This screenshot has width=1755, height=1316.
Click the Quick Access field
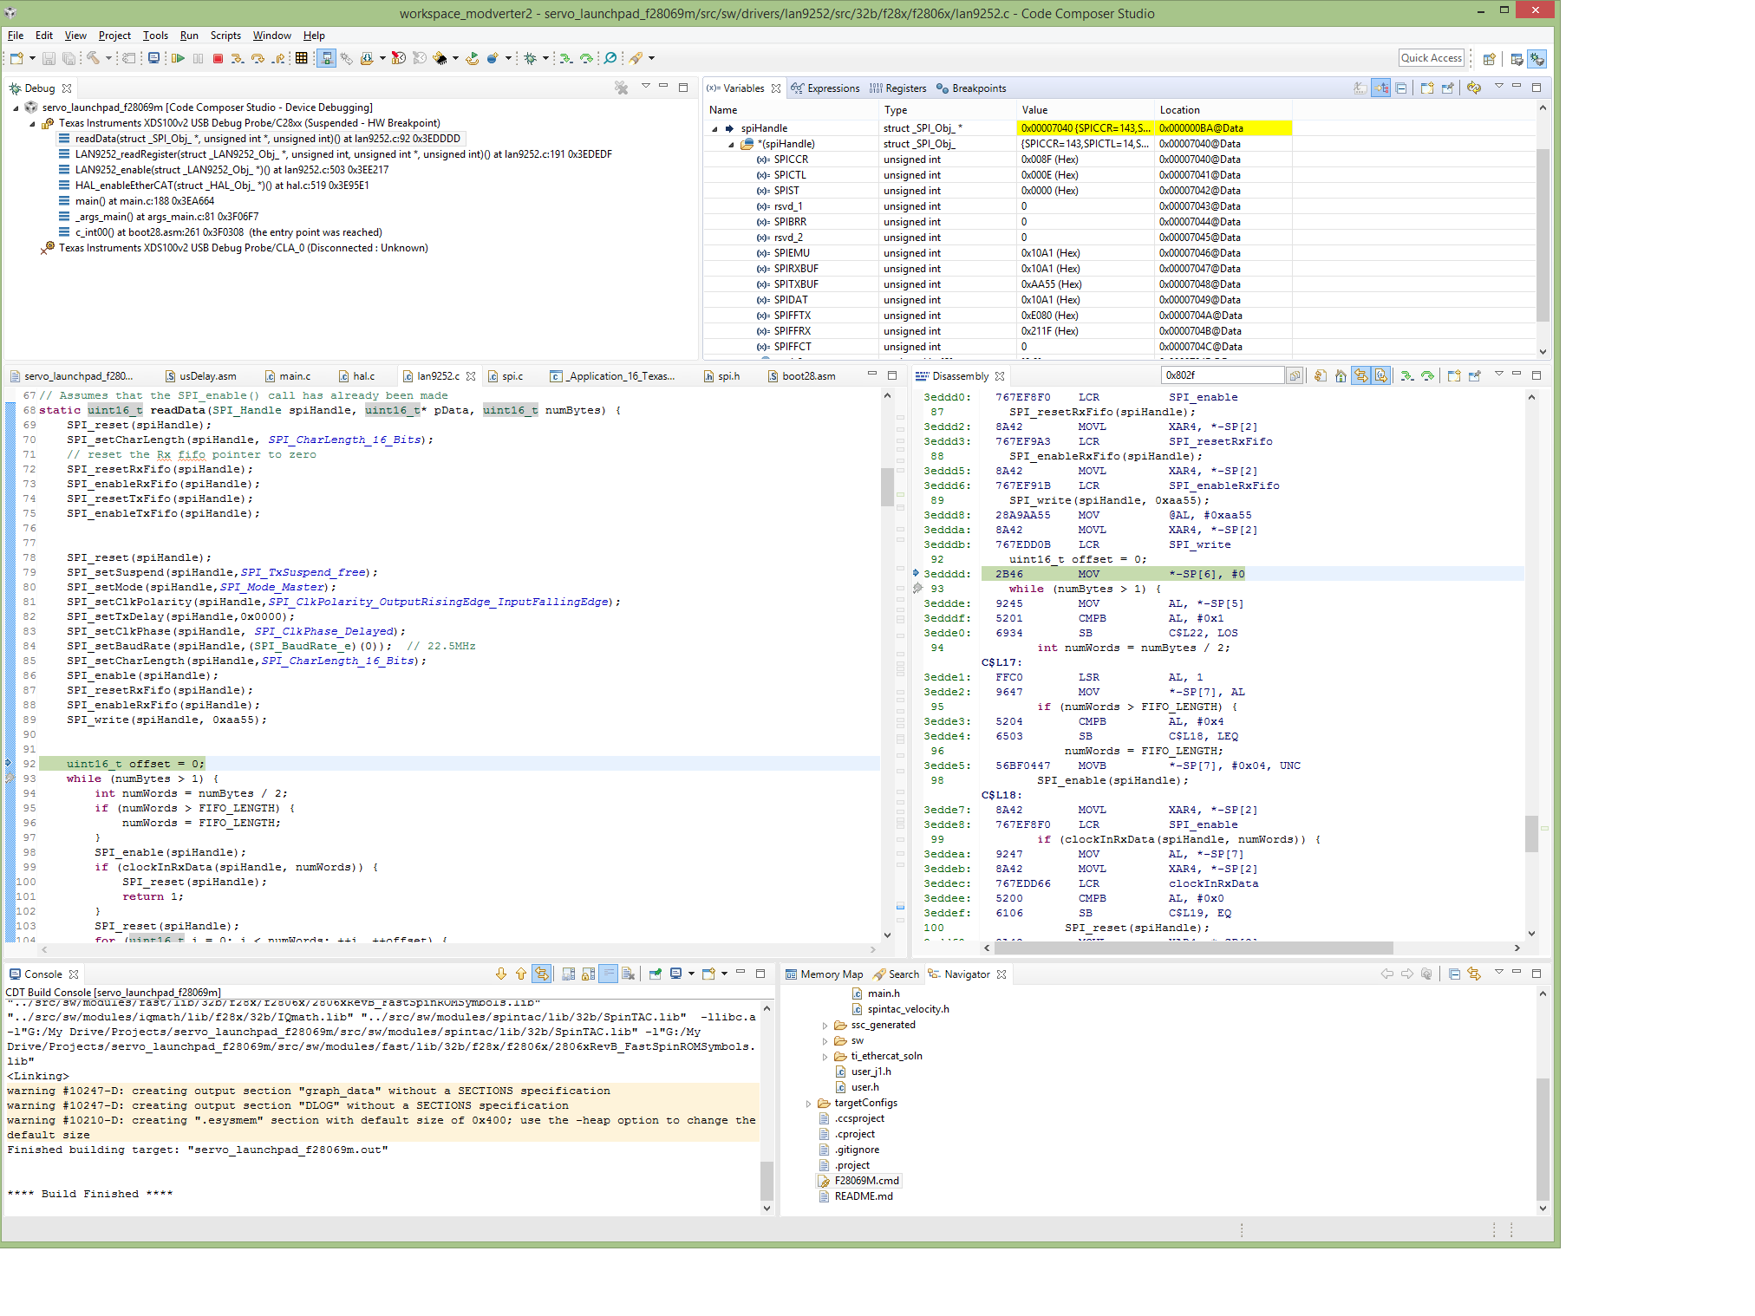1431,58
